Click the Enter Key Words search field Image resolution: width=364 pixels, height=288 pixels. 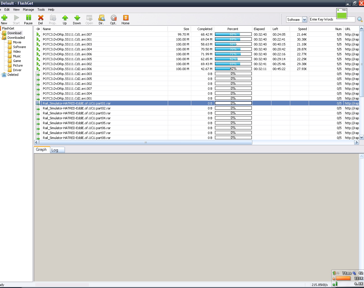(332, 19)
